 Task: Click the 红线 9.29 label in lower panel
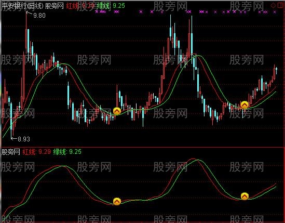tap(37, 152)
